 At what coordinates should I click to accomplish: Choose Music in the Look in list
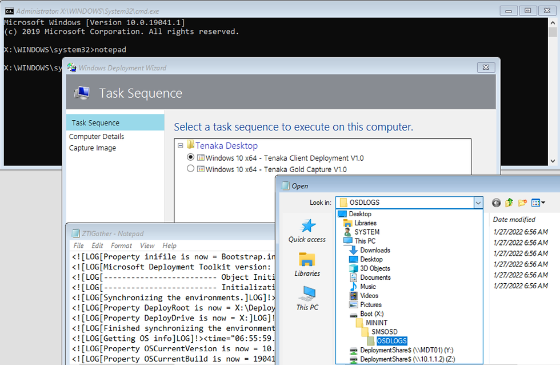[x=368, y=287]
